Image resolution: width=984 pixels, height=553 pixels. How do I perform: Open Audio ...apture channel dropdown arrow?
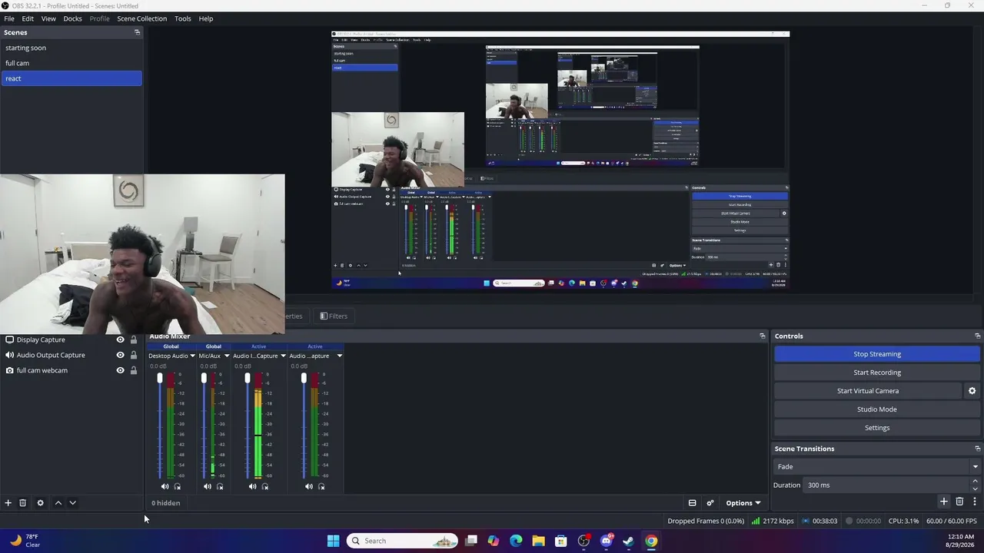coord(339,356)
